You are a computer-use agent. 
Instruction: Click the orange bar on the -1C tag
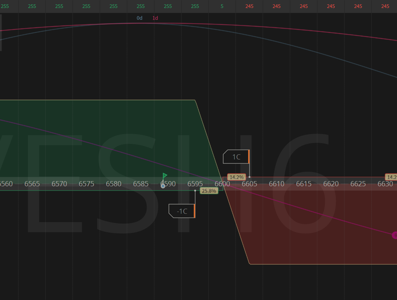[x=195, y=211]
